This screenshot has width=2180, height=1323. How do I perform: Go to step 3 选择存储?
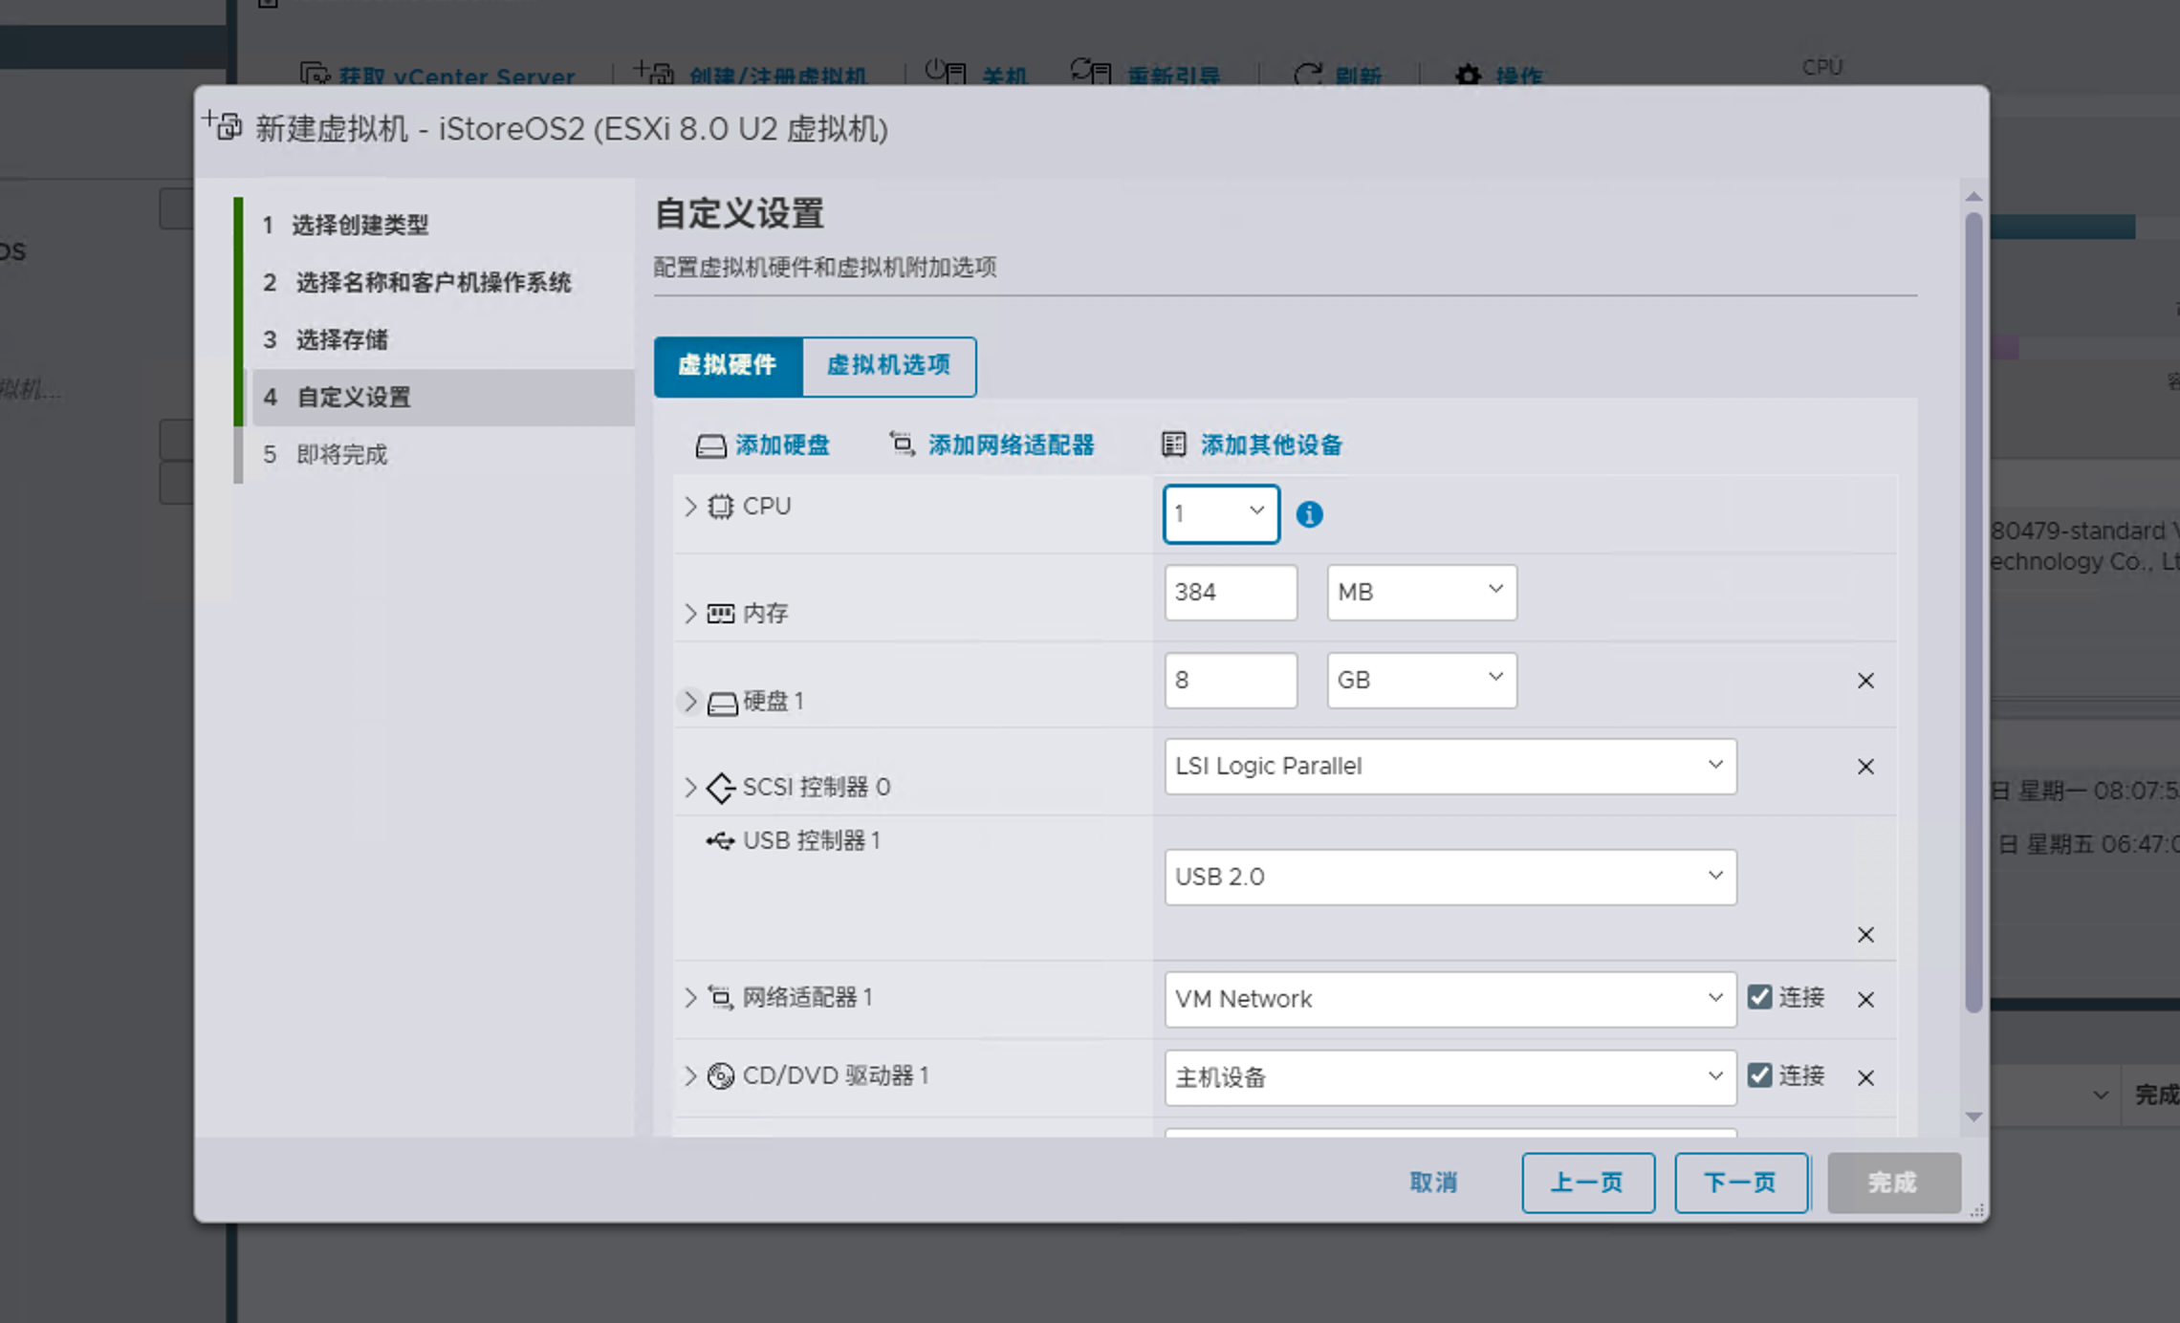pos(342,339)
